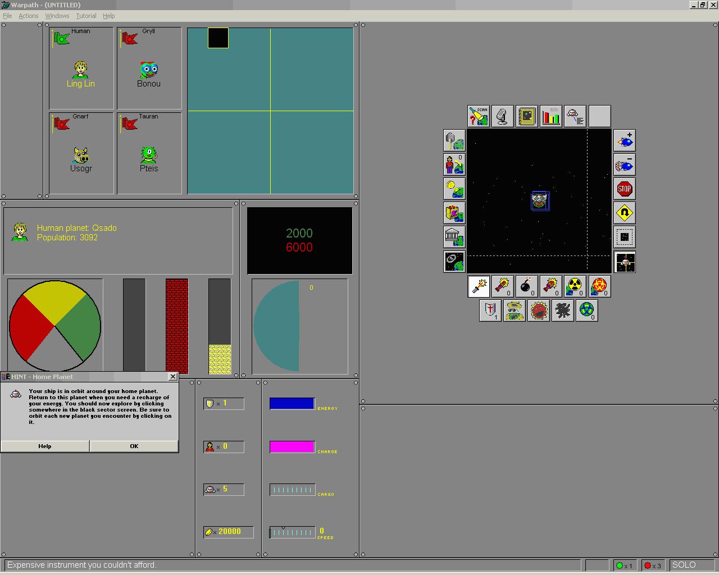This screenshot has height=575, width=719.
Task: Select the black bomb weapon
Action: click(x=526, y=286)
